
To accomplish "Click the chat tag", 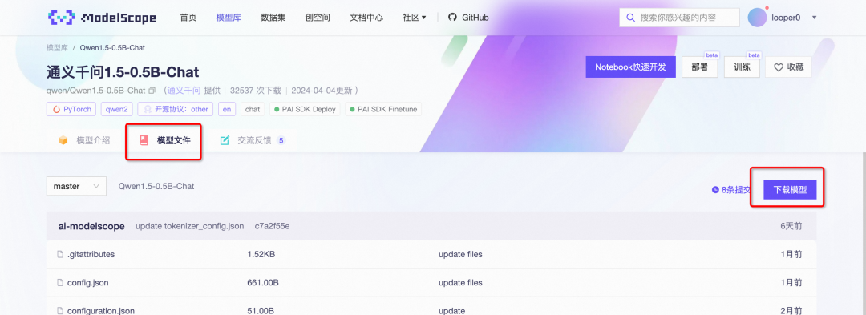I will tap(253, 109).
